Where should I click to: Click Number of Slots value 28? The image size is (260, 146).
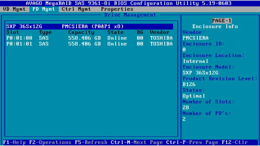[x=186, y=107]
